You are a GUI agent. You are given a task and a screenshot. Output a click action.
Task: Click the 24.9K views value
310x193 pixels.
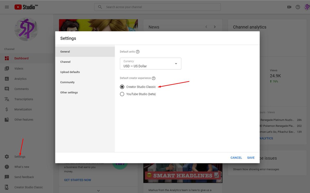(x=275, y=76)
